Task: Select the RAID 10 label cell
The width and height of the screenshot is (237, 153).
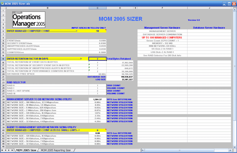Action: (48, 94)
